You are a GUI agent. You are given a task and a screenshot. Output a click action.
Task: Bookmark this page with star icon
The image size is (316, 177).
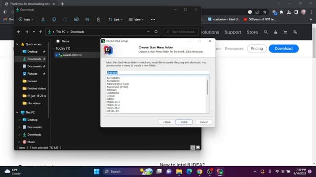tap(265, 12)
